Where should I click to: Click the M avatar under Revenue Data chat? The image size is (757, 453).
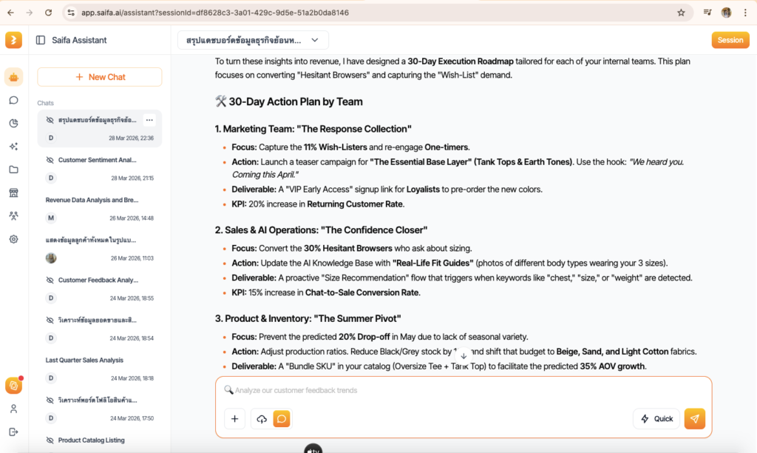pos(51,218)
